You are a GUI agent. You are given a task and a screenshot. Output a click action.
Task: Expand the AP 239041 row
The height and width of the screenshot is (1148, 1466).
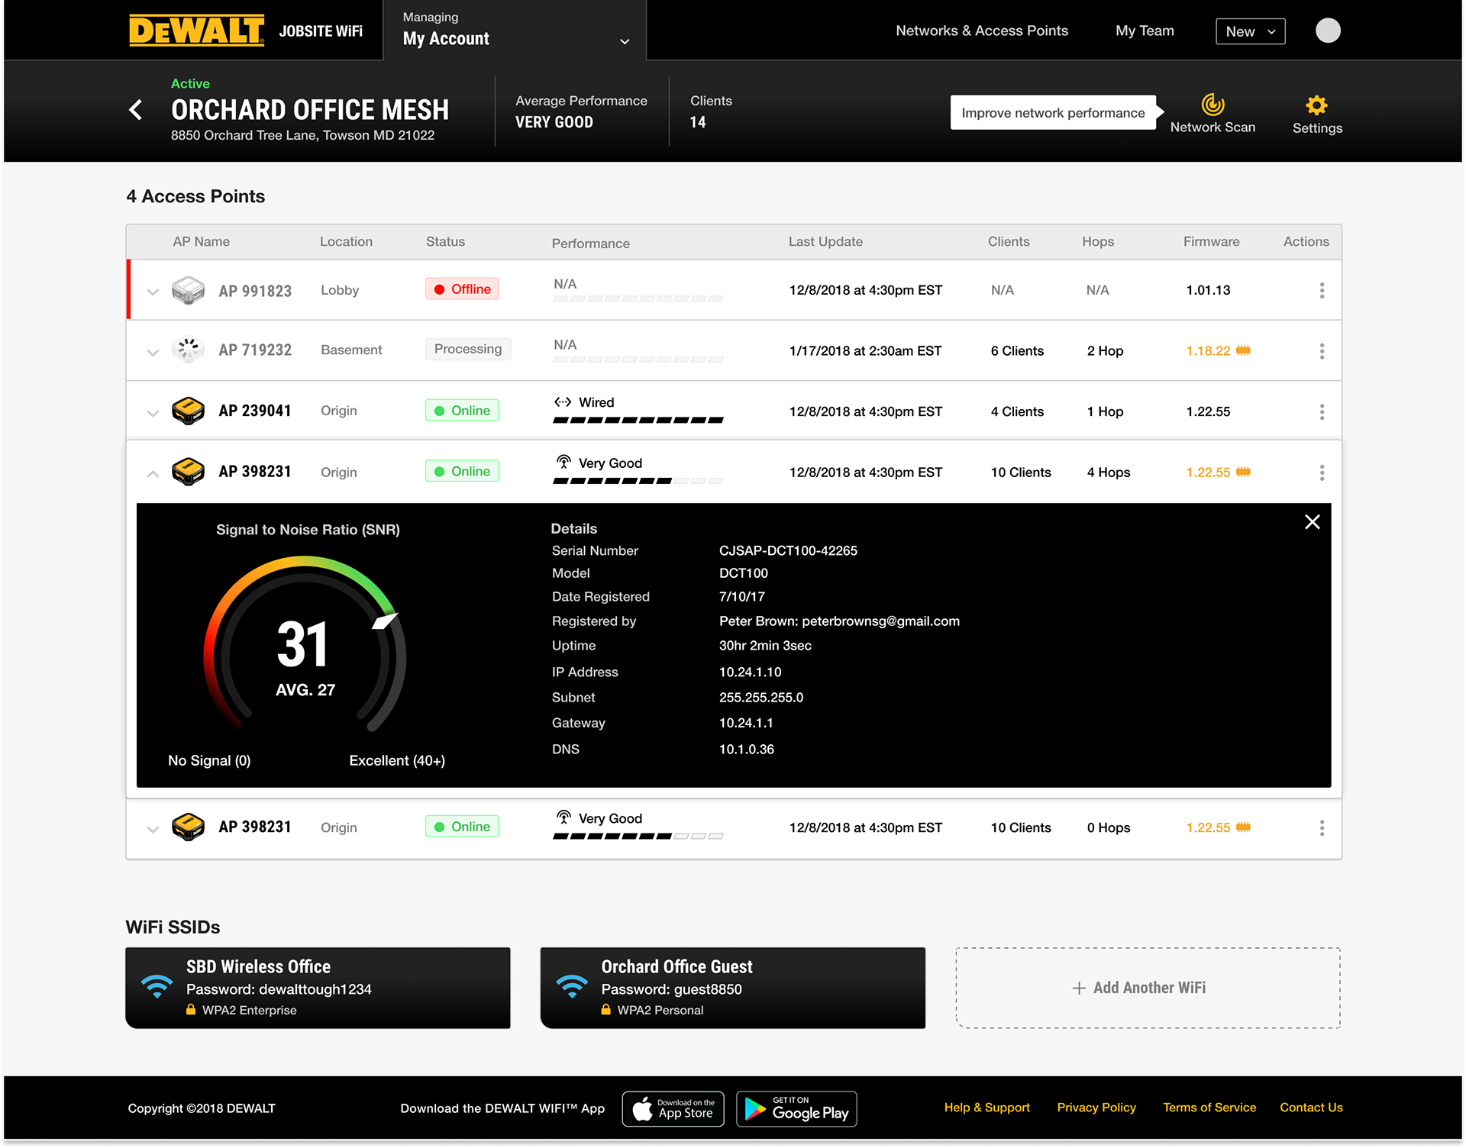pos(153,413)
